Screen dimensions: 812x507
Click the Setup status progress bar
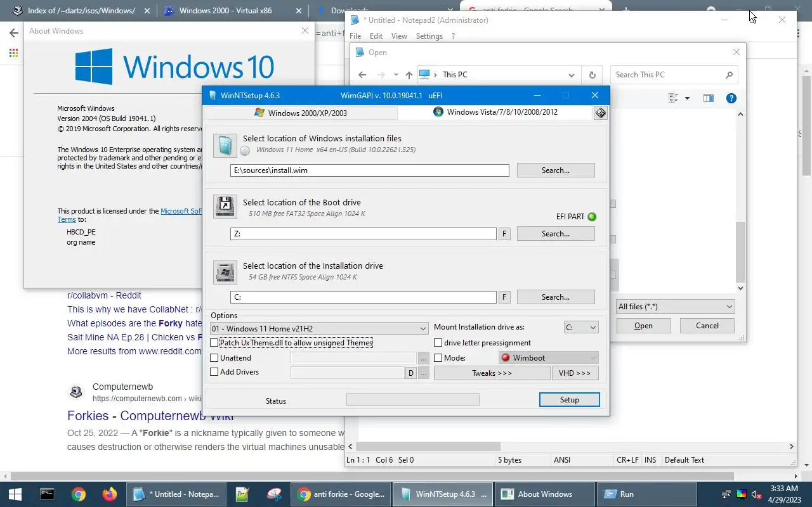tap(413, 399)
